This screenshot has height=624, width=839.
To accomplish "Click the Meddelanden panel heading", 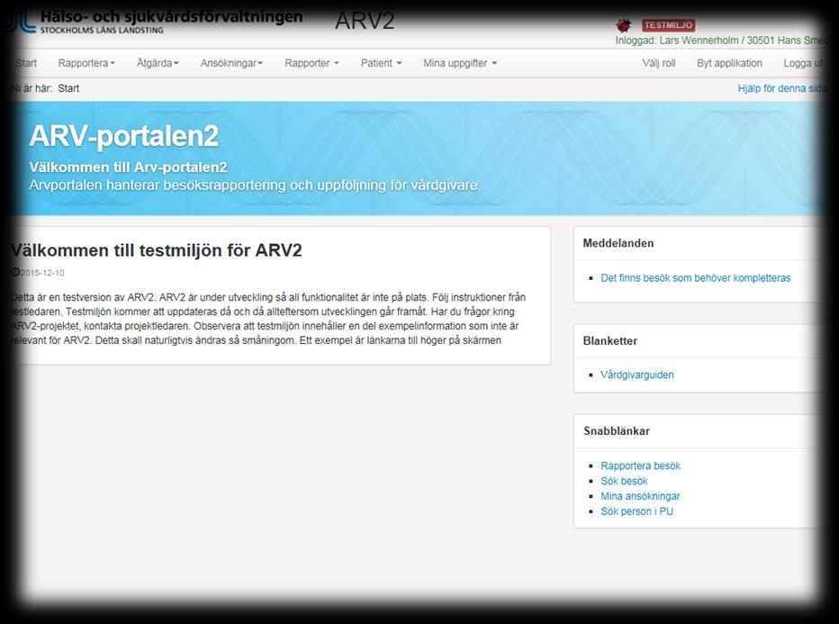I will tap(618, 243).
